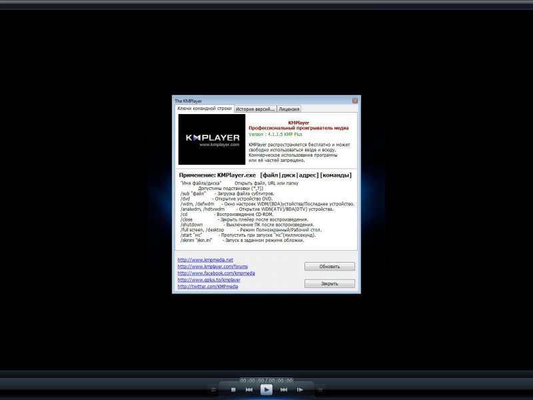Screen dimensions: 533x400
Task: Jump to the previous track
Action: coord(249,390)
